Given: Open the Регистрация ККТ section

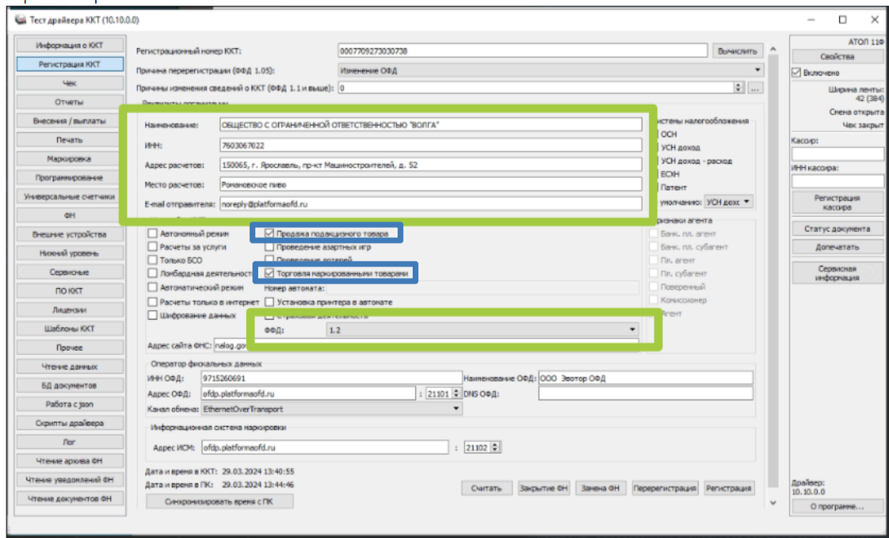Looking at the screenshot, I should coord(69,64).
